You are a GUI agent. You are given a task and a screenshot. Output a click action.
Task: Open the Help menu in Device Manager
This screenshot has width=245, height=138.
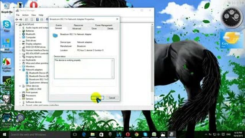point(41,15)
